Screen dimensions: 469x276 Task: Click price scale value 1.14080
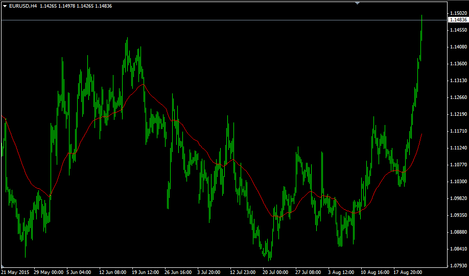pos(458,47)
